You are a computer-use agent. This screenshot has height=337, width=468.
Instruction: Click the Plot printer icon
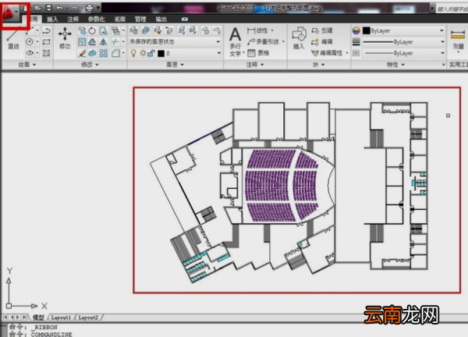coord(89,8)
